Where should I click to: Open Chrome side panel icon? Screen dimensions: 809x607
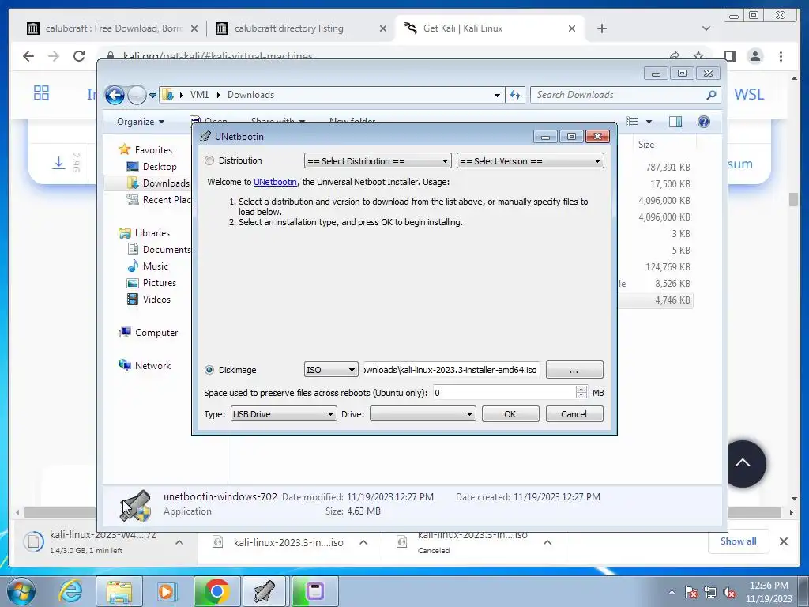click(729, 56)
